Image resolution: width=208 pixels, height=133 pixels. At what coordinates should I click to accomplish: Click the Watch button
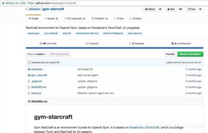tap(150, 9)
